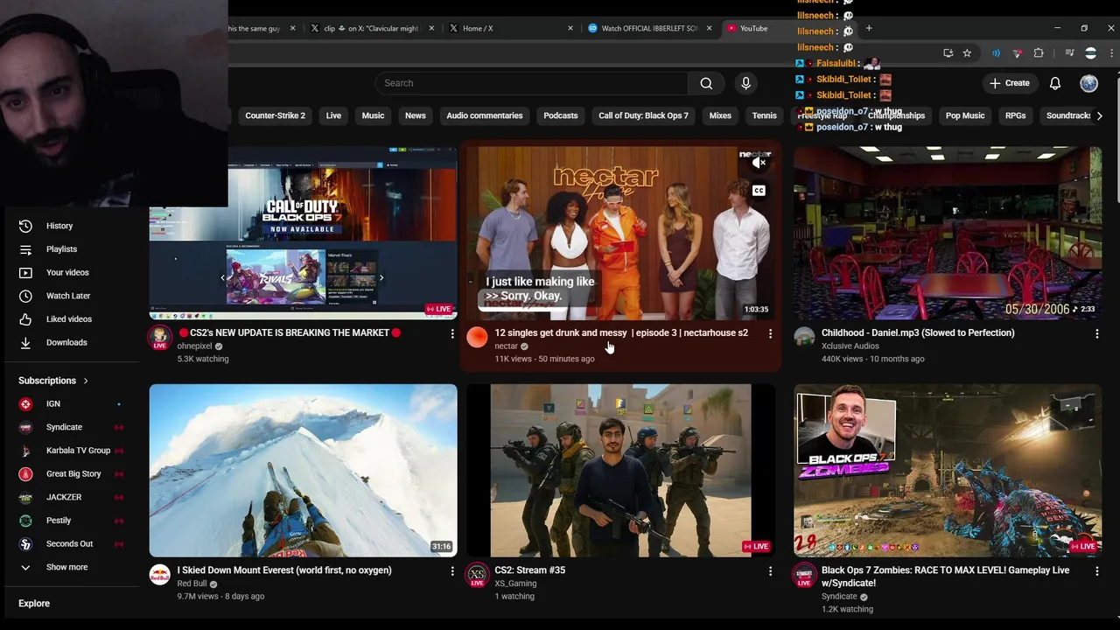The image size is (1120, 630).
Task: Select the News filter chip
Action: click(415, 115)
